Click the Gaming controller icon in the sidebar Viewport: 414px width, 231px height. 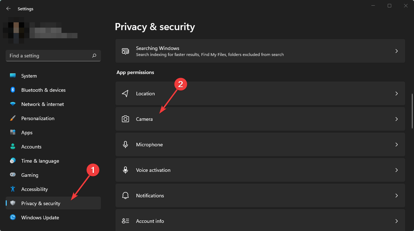point(13,175)
